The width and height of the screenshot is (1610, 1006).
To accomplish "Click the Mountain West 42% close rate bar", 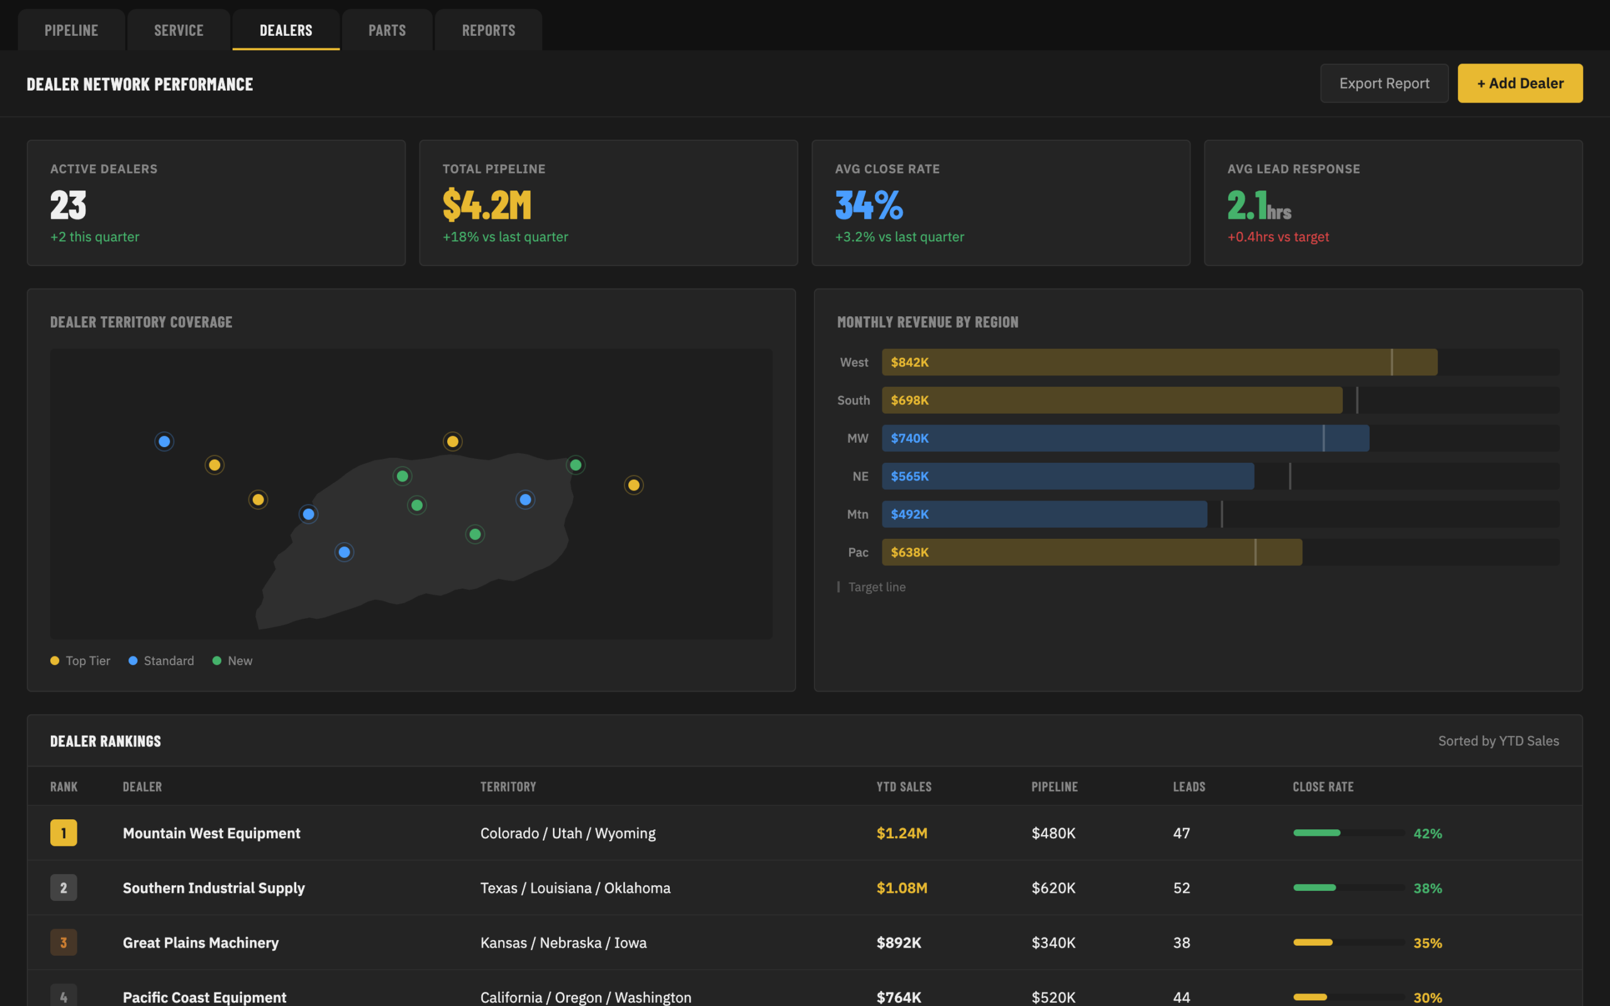I will (x=1348, y=833).
